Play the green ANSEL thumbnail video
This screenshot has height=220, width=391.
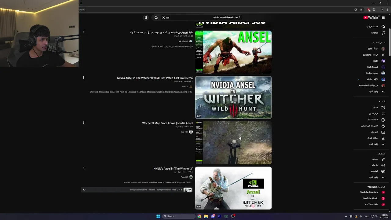click(x=233, y=52)
